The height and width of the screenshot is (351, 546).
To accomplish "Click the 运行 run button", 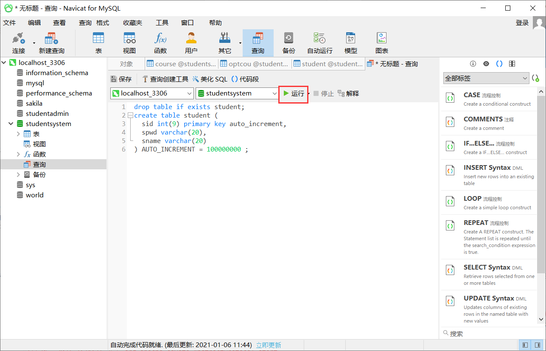I will 294,94.
